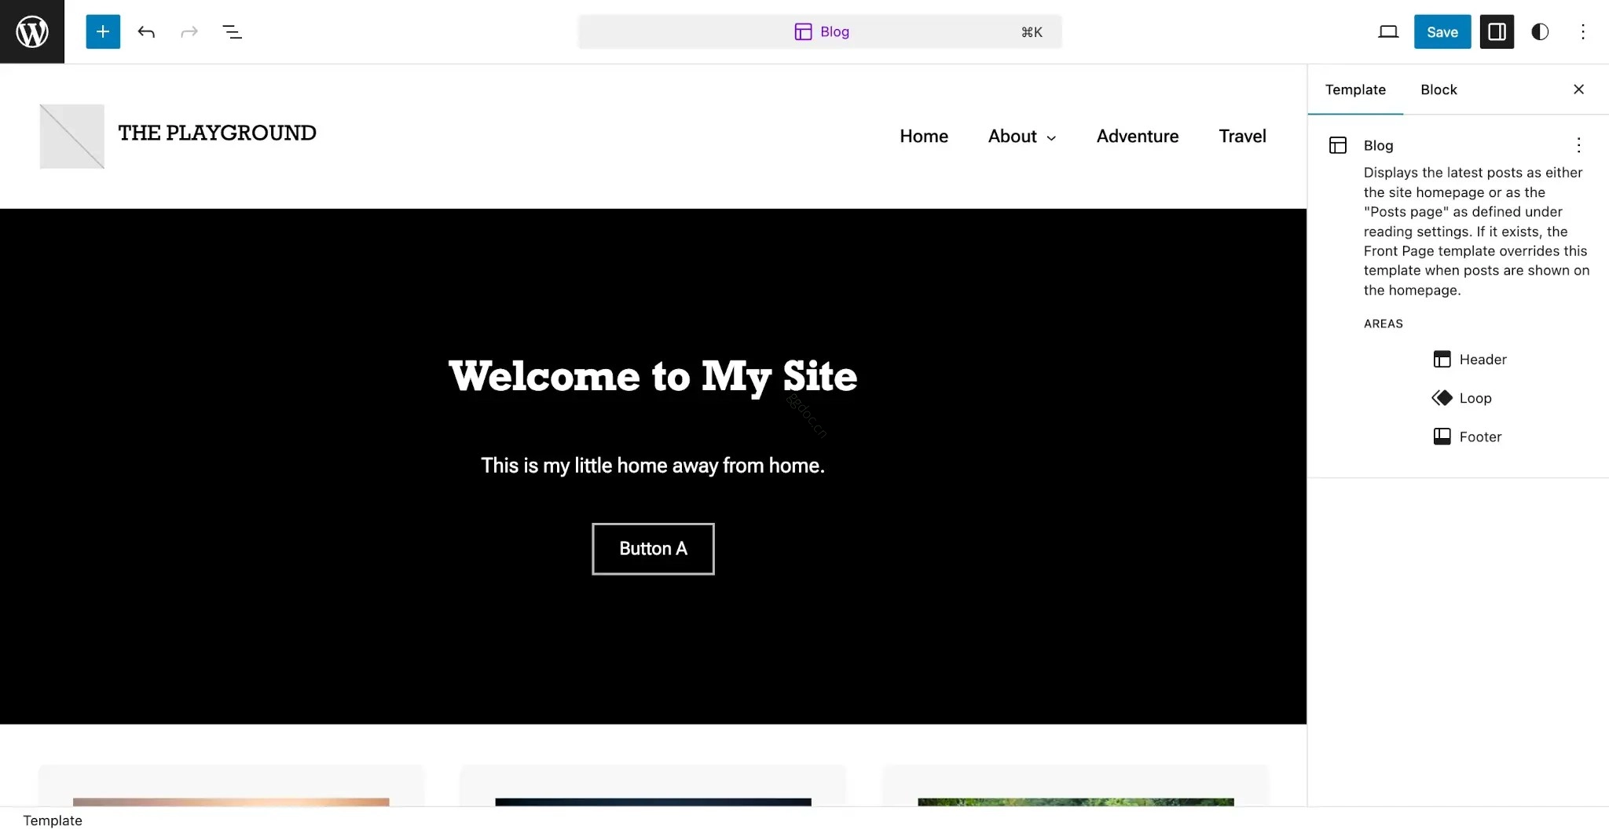The width and height of the screenshot is (1609, 833).
Task: Switch to the Block tab
Action: pyautogui.click(x=1439, y=90)
